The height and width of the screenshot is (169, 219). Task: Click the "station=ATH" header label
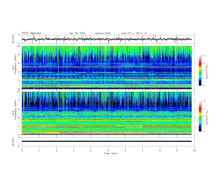(103, 33)
